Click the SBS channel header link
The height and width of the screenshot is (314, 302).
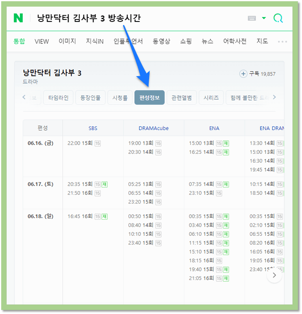93,128
